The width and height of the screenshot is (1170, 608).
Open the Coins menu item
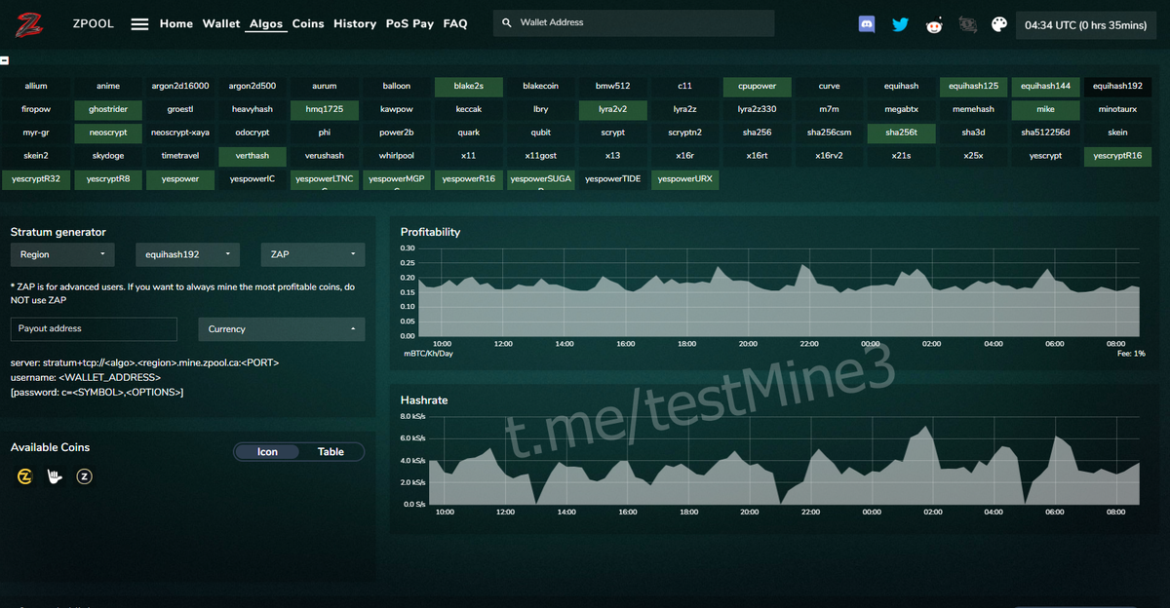[x=308, y=23]
